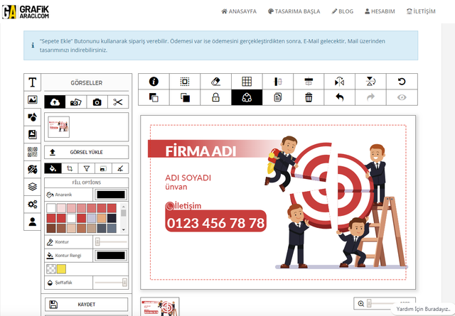Image resolution: width=455 pixels, height=316 pixels.
Task: Choose the transparent checker swatch
Action: [51, 269]
